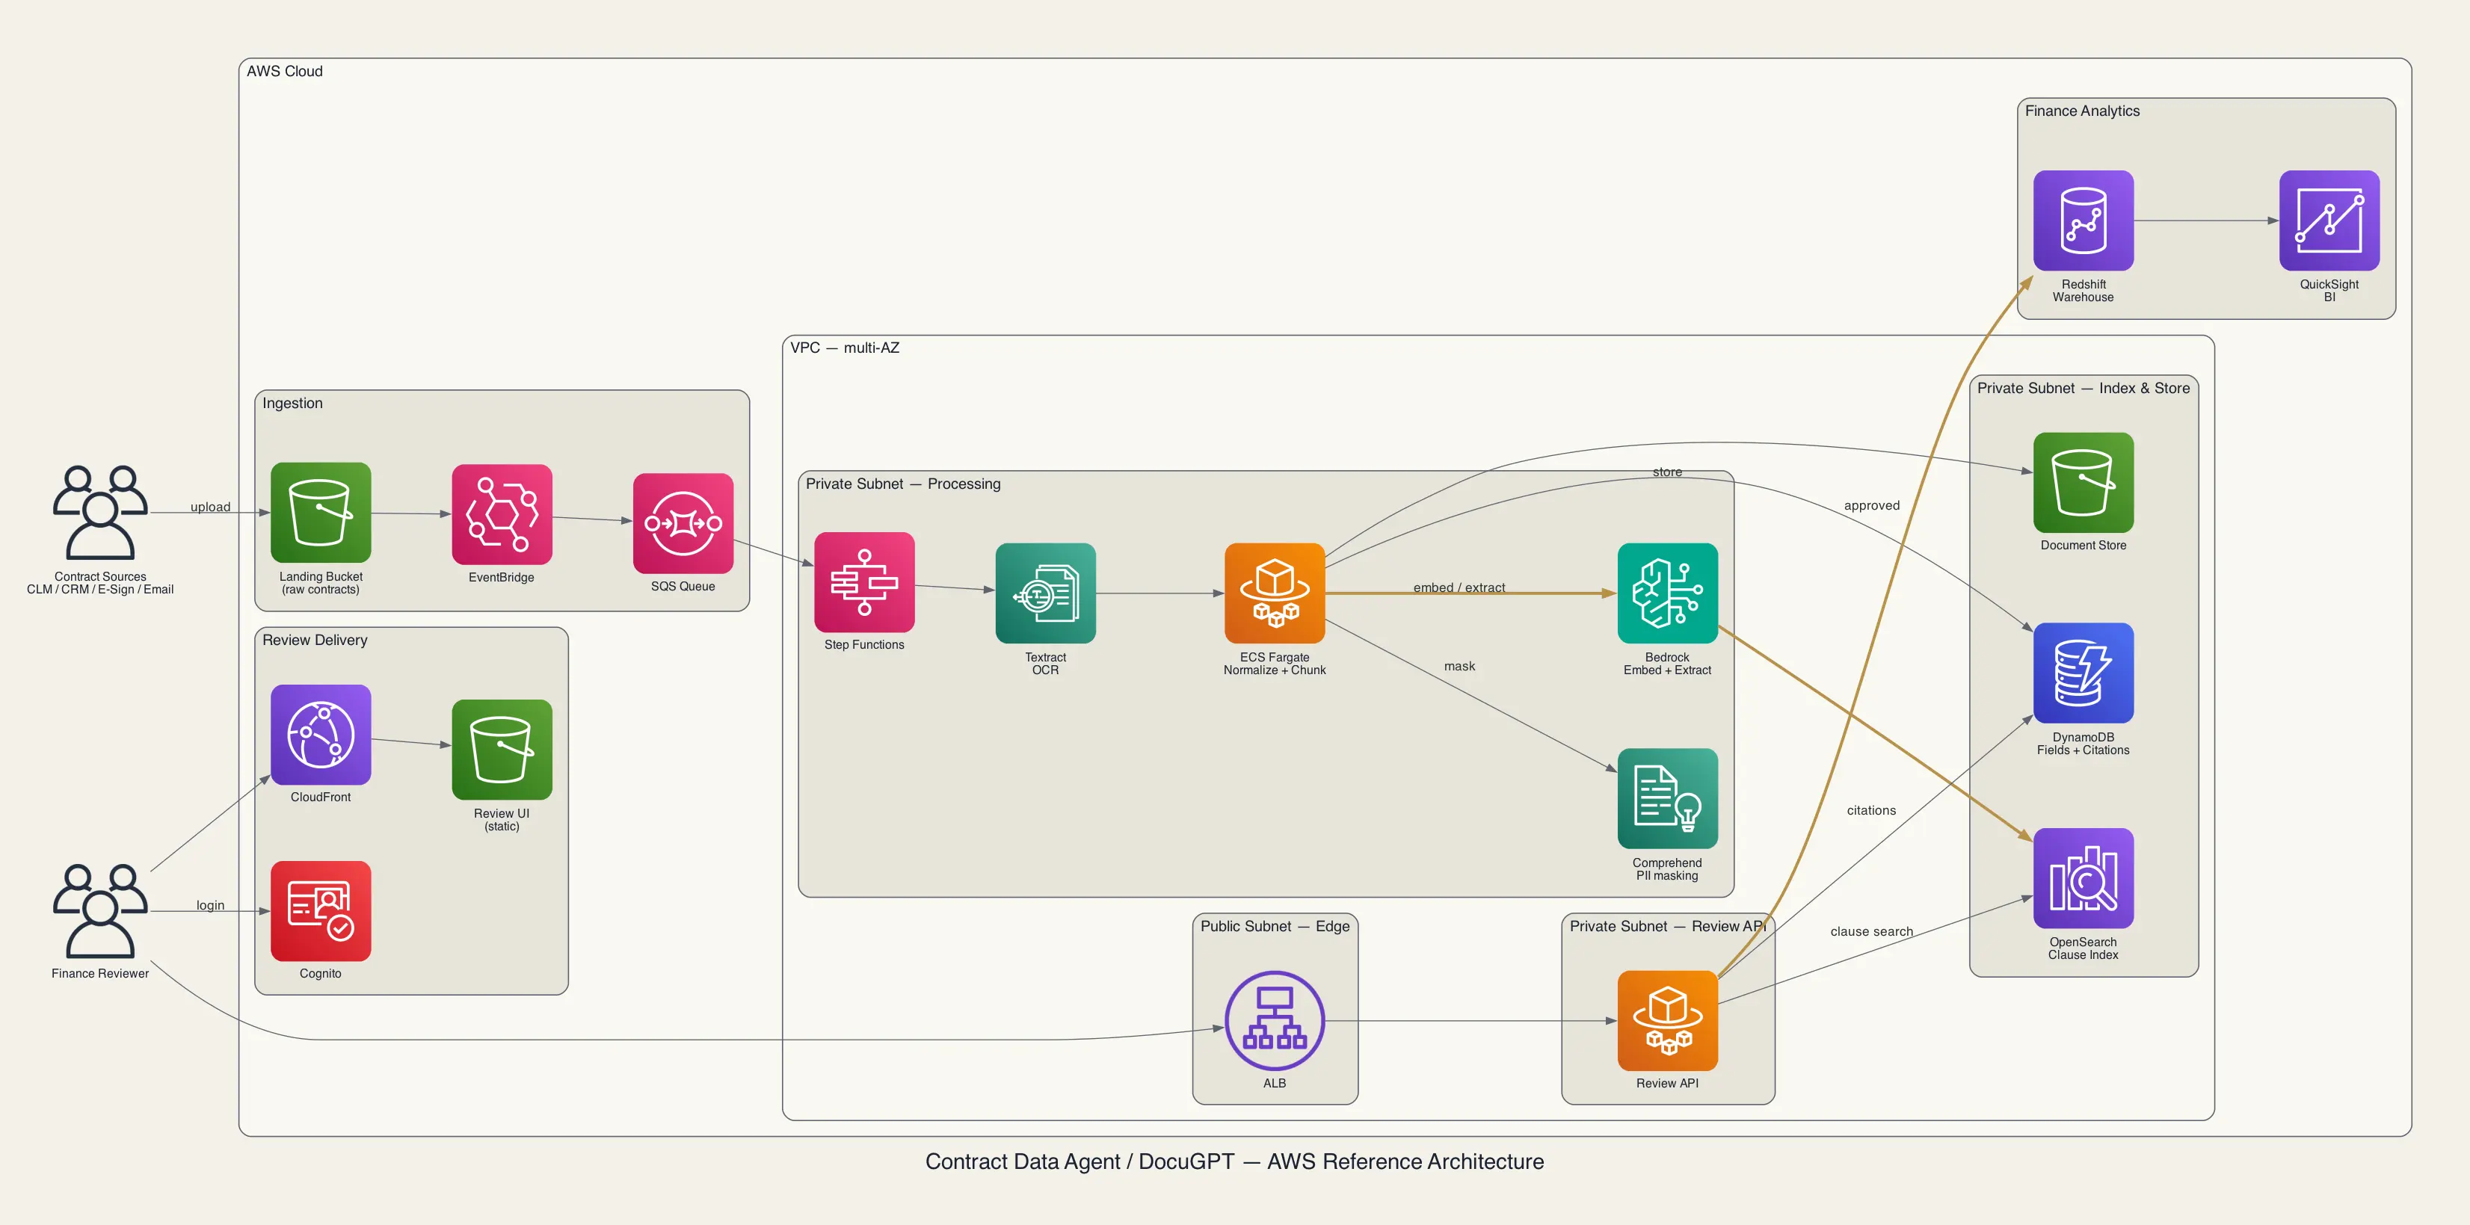This screenshot has height=1225, width=2470.
Task: Click the Review Delivery group label
Action: coord(315,641)
